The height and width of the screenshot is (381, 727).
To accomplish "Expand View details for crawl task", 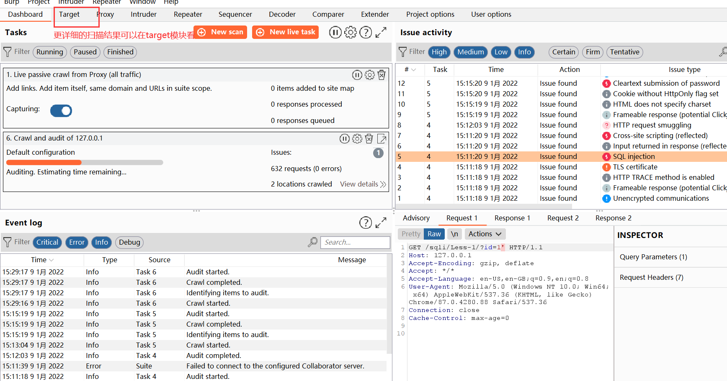I will (363, 184).
